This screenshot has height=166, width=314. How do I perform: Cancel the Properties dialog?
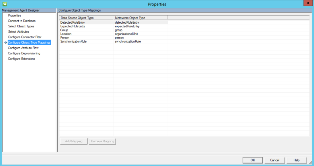275,160
